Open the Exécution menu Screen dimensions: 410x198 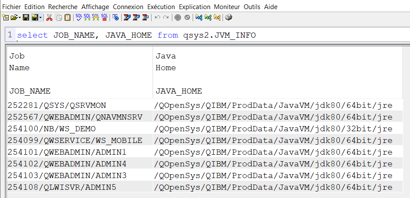161,7
